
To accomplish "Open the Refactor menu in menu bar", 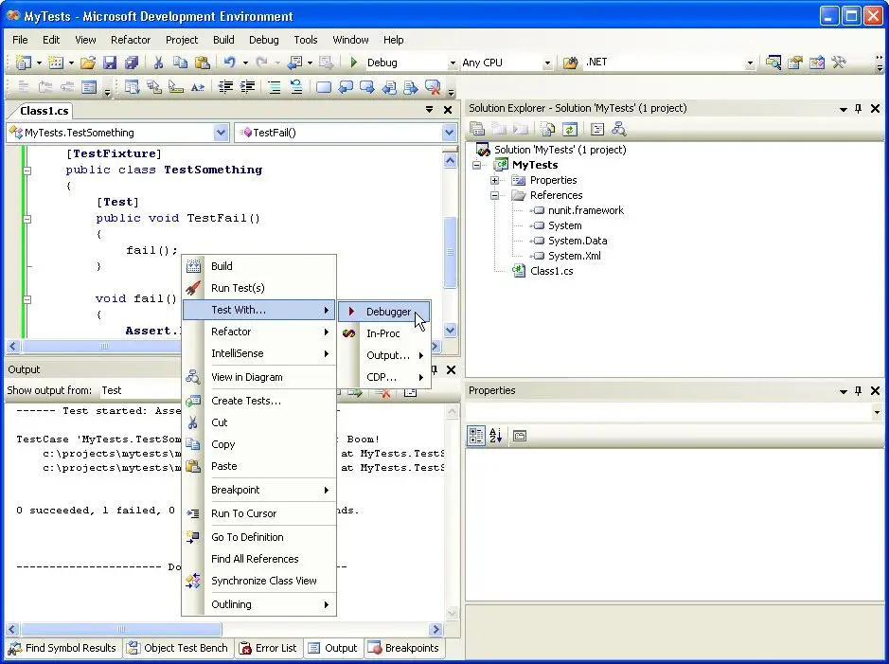I will click(x=131, y=40).
